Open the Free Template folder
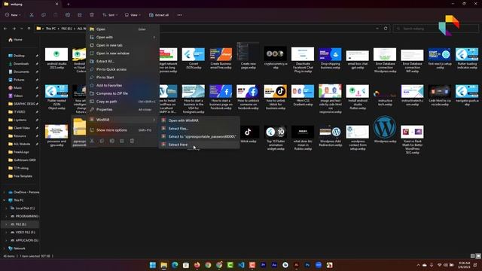 tap(23, 176)
